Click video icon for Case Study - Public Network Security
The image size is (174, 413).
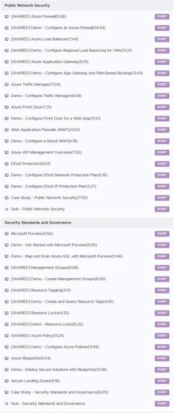pyautogui.click(x=7, y=197)
